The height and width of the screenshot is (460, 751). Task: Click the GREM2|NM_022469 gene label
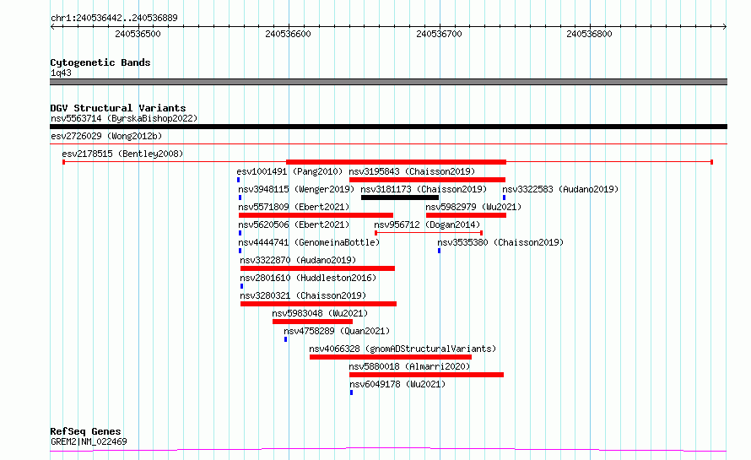point(89,441)
